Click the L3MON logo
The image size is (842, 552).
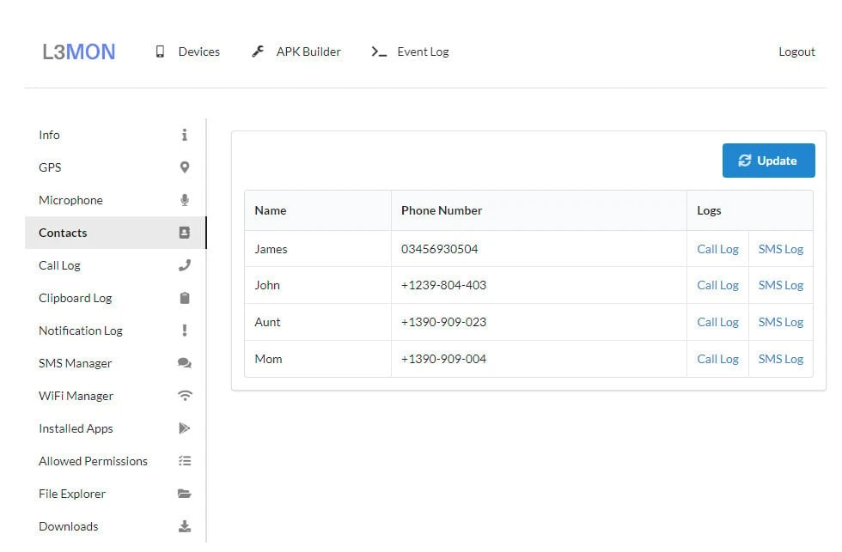[79, 52]
